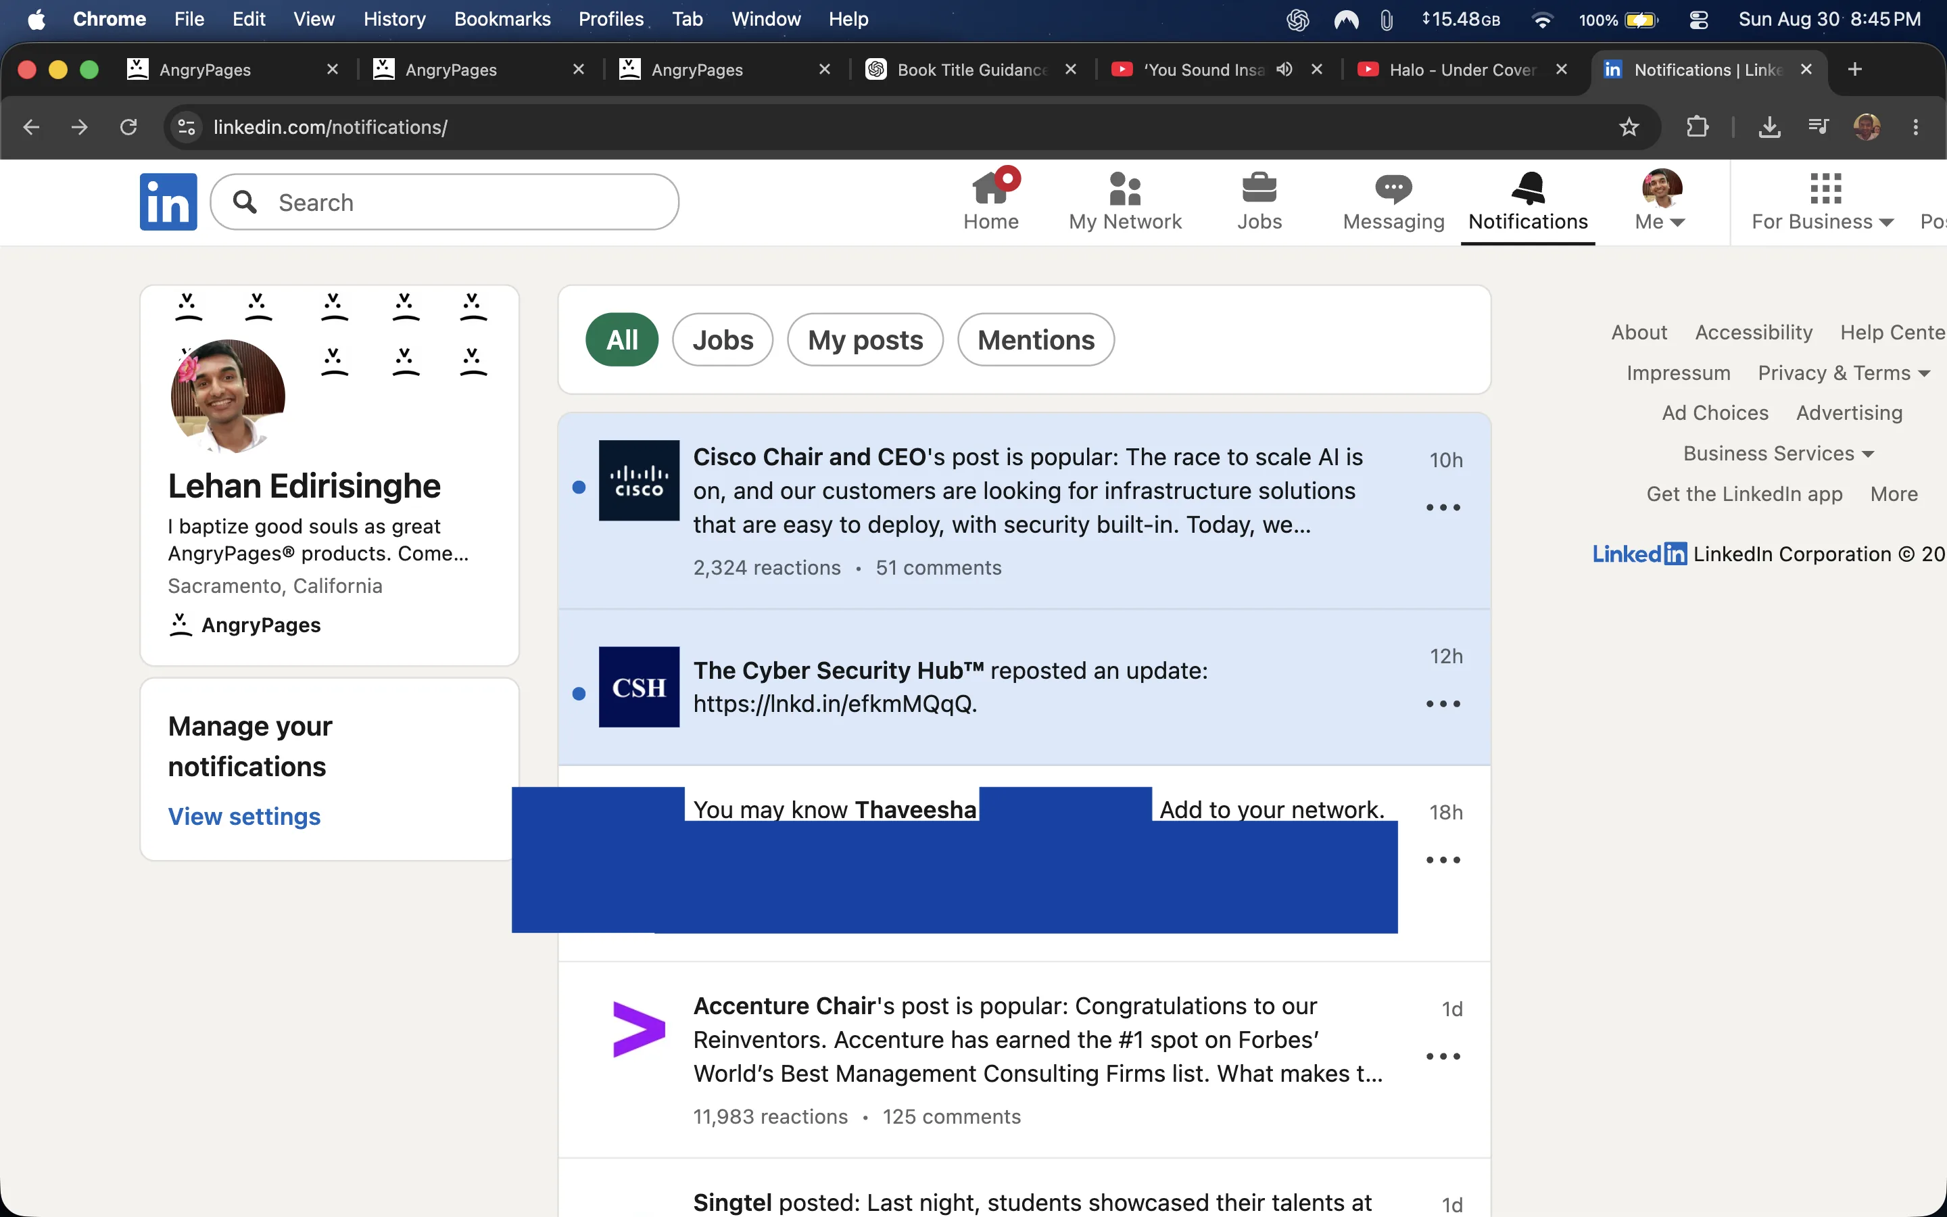Expand the More footer link
This screenshot has height=1217, width=1947.
[1894, 494]
